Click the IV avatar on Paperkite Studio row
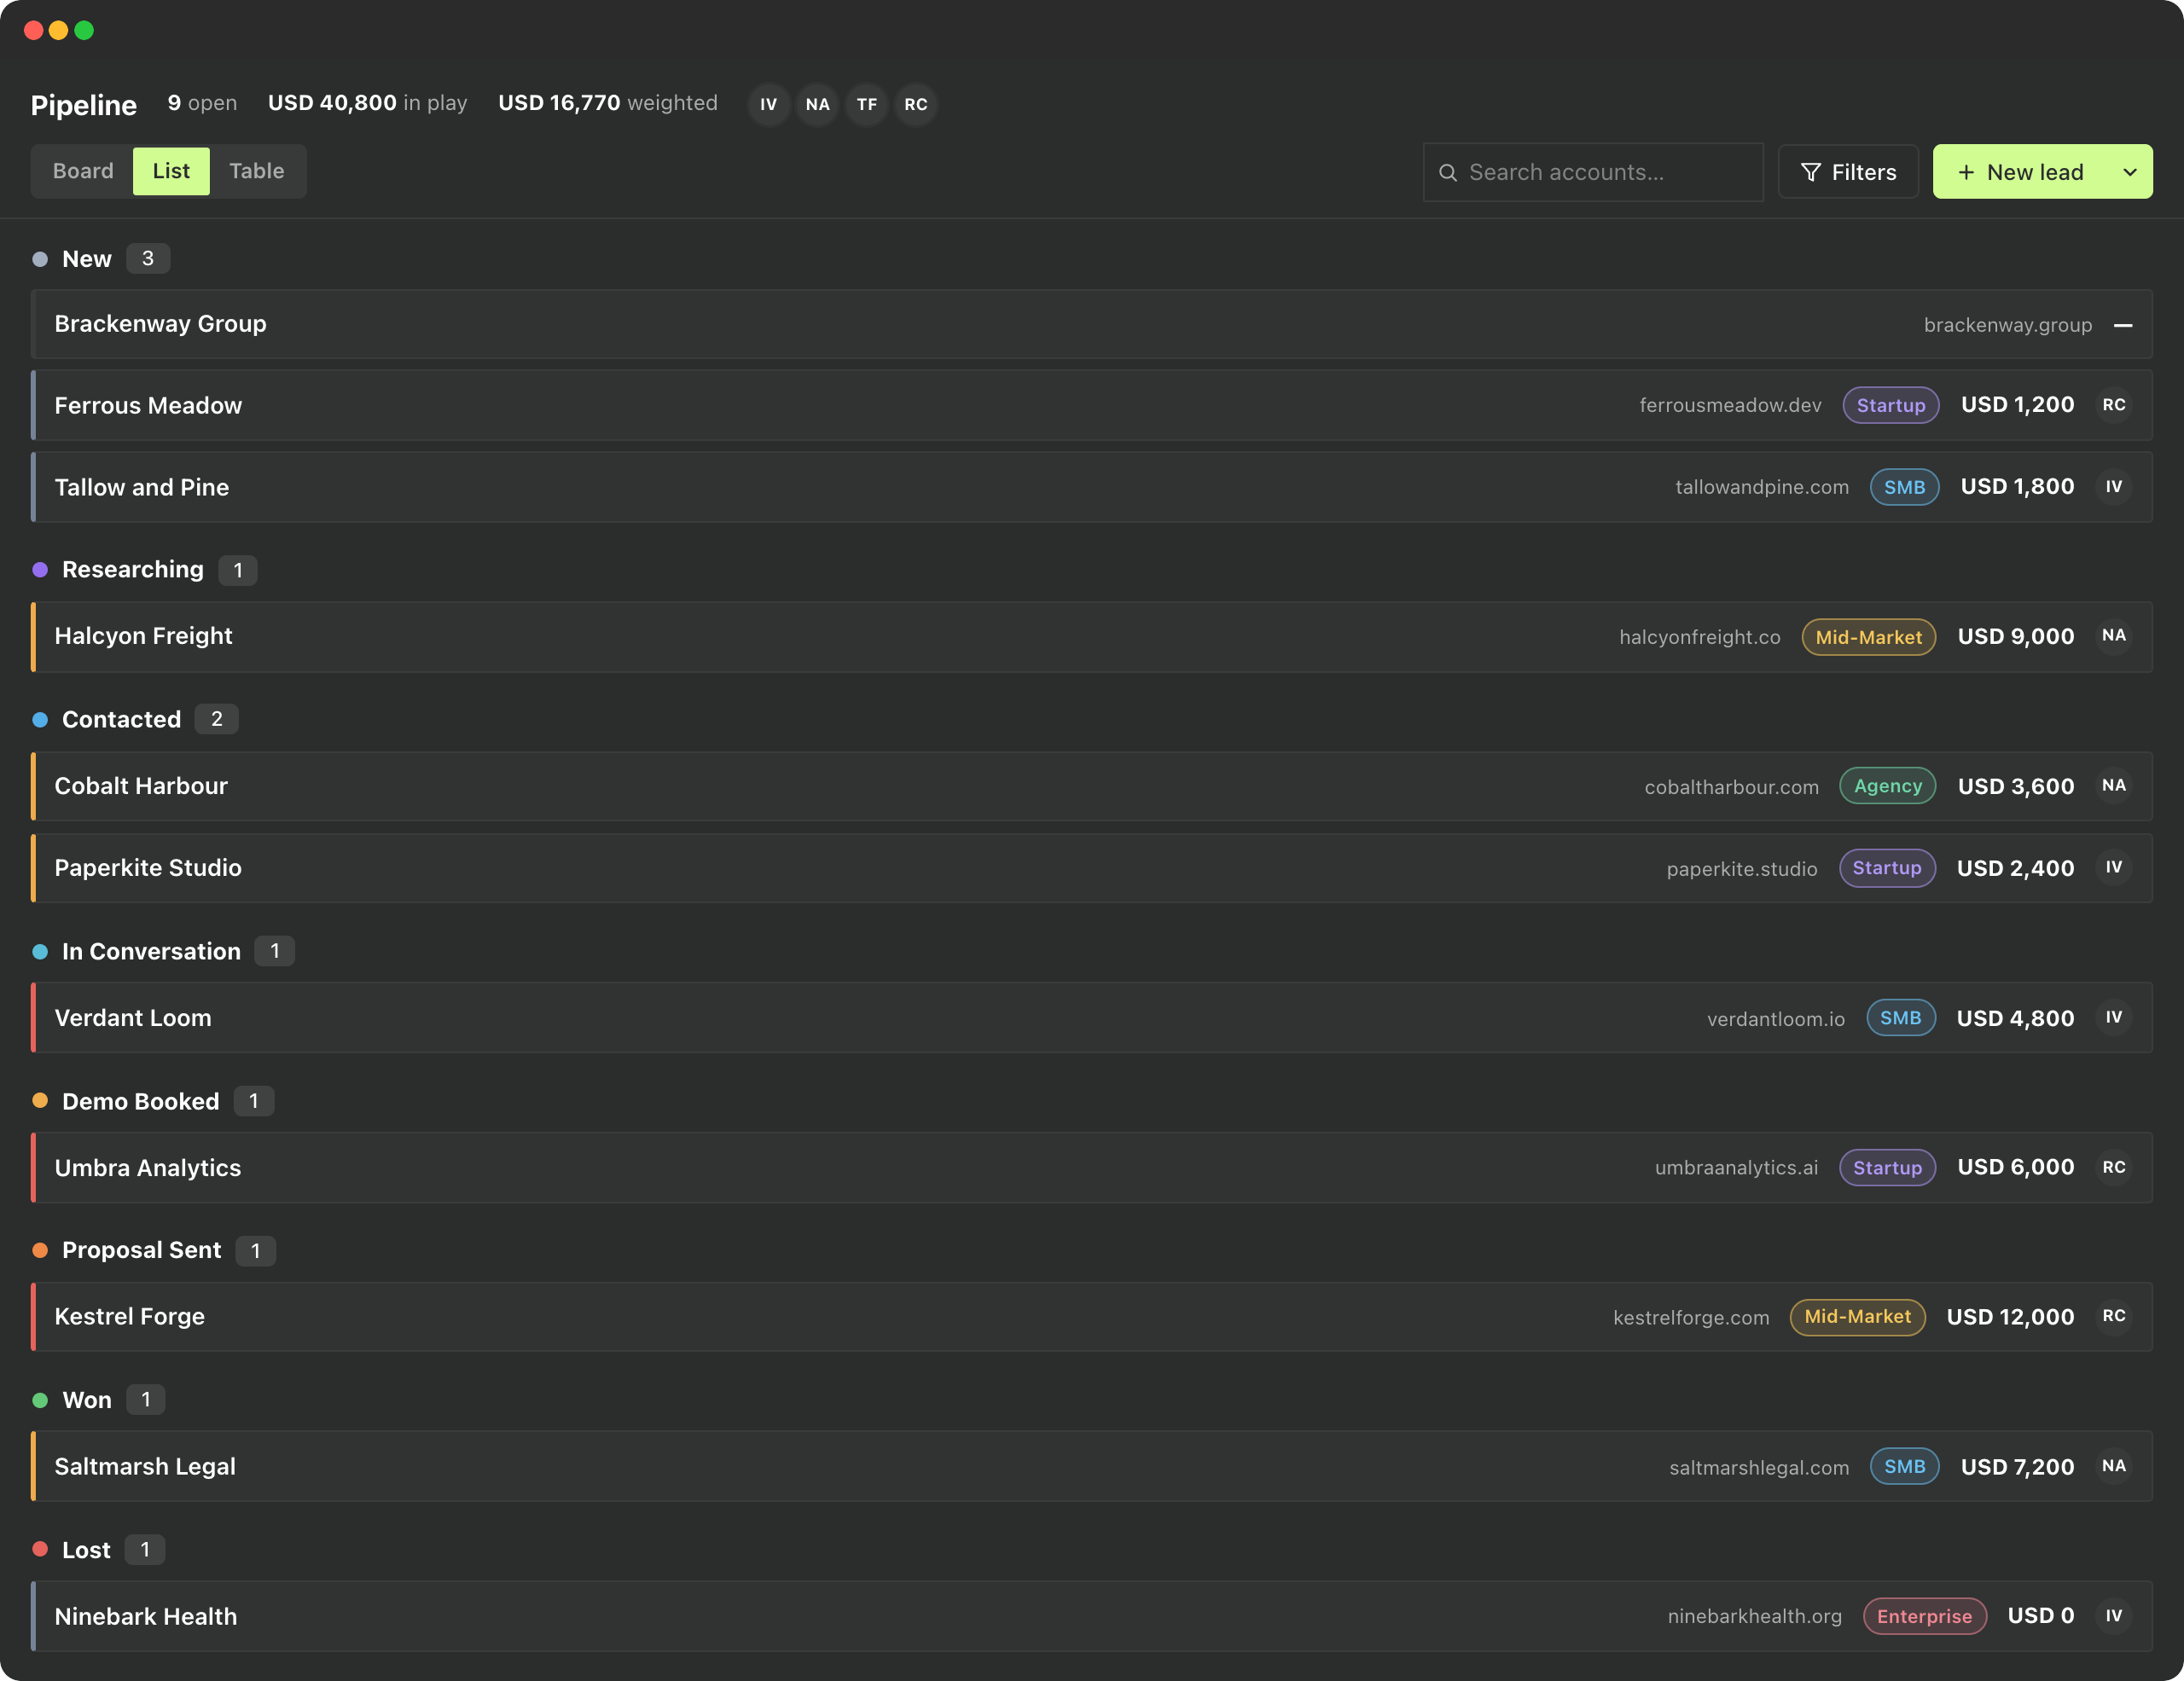2184x1681 pixels. (x=2113, y=867)
